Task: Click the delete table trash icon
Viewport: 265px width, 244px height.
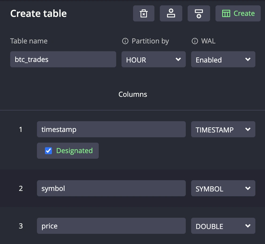Action: click(144, 13)
